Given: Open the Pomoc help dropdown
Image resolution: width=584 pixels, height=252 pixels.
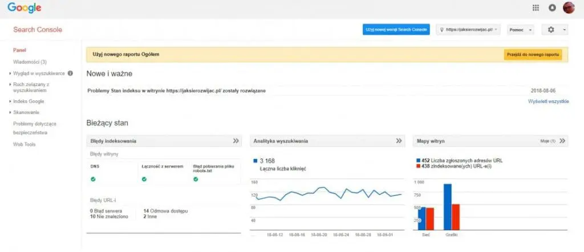Looking at the screenshot, I should [x=520, y=30].
